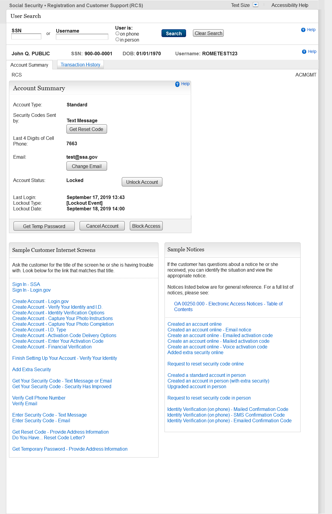Open 'Enter Security Code - Text Message' link

pos(49,415)
